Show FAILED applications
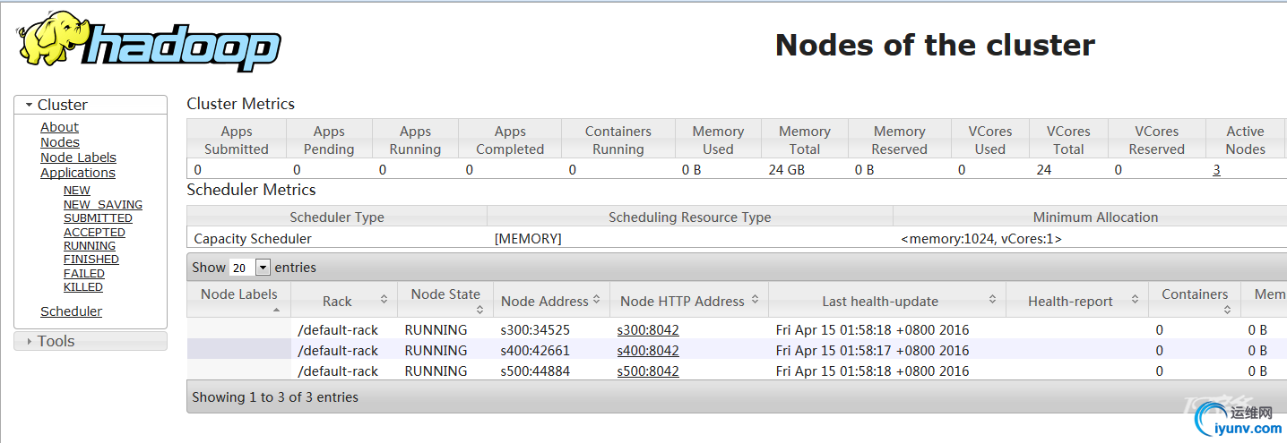This screenshot has width=1287, height=443. (84, 274)
